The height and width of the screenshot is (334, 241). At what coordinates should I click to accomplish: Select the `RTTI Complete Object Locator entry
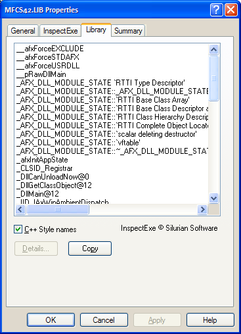point(112,126)
